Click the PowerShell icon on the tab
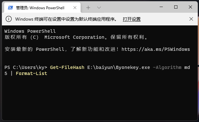199x122 pixels. (10, 8)
